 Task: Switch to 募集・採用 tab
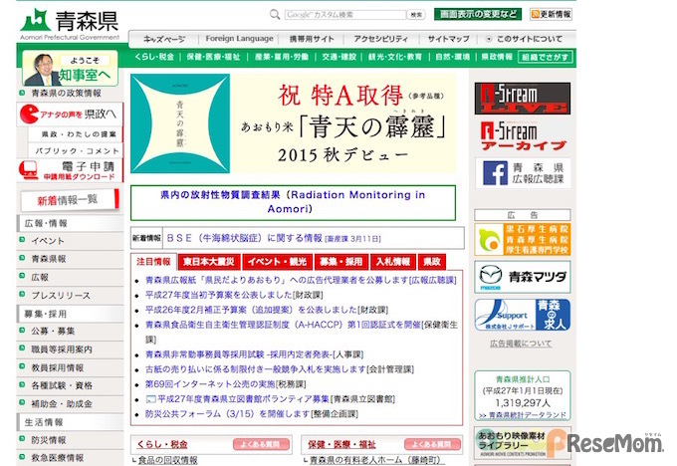point(341,262)
